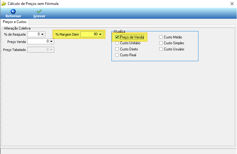Click the blue Retornar arrow icon
The height and width of the screenshot is (154, 237).
tap(13, 11)
